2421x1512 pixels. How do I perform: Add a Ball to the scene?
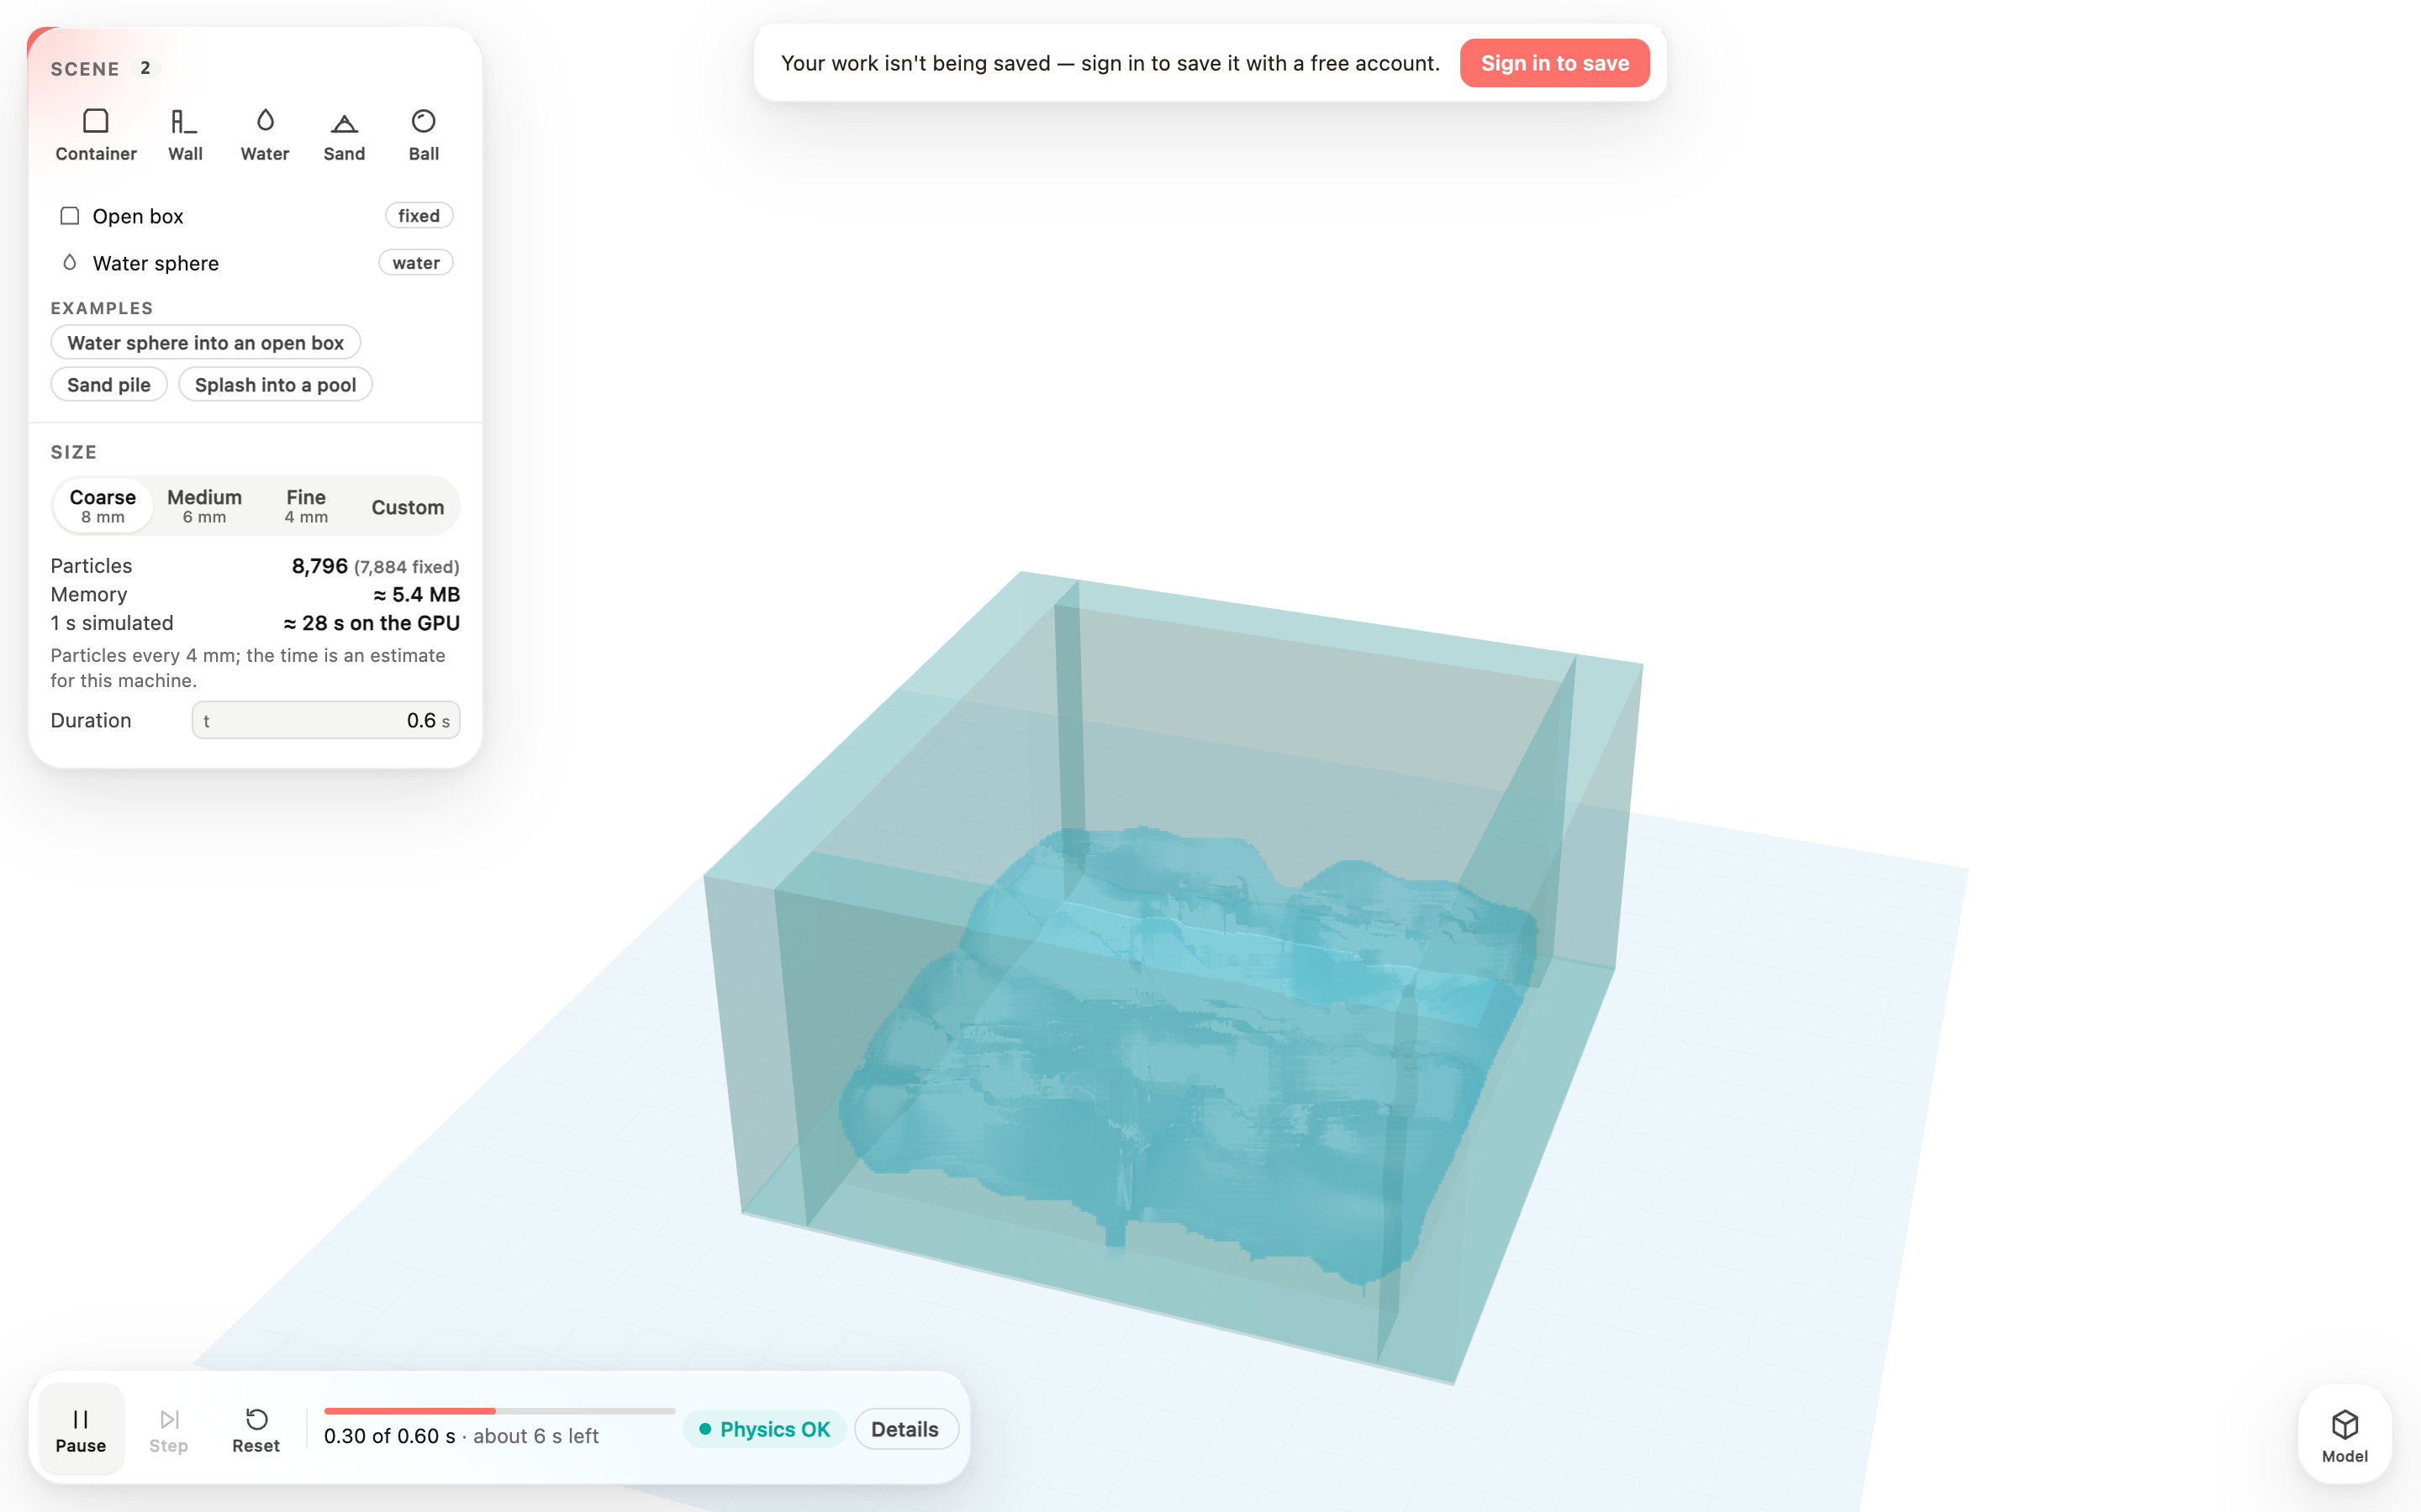click(425, 135)
